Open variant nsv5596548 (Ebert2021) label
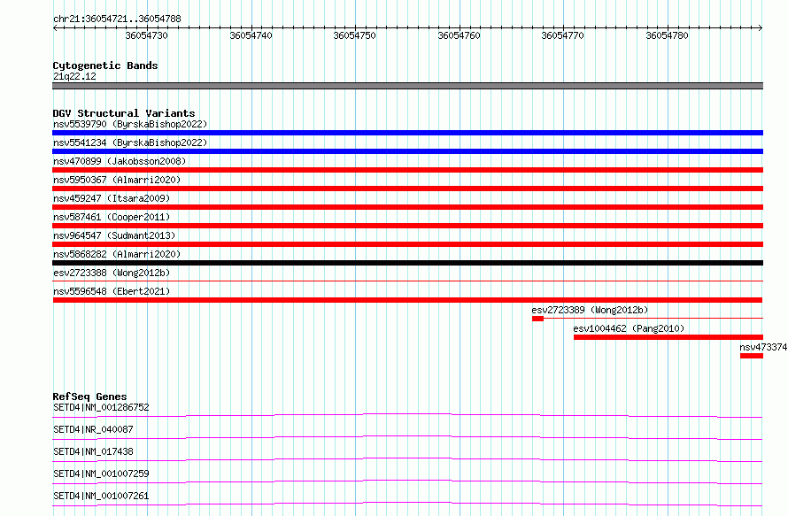 click(x=112, y=291)
